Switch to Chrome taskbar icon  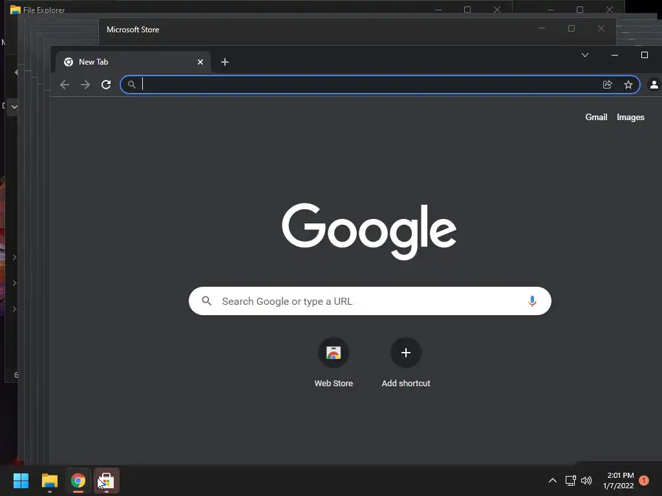point(78,480)
